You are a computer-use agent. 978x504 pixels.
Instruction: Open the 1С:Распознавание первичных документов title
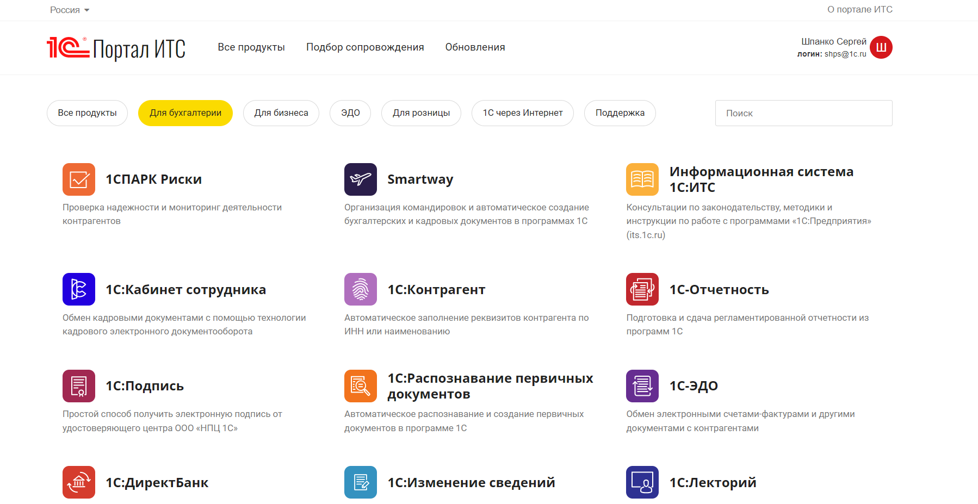pyautogui.click(x=490, y=386)
